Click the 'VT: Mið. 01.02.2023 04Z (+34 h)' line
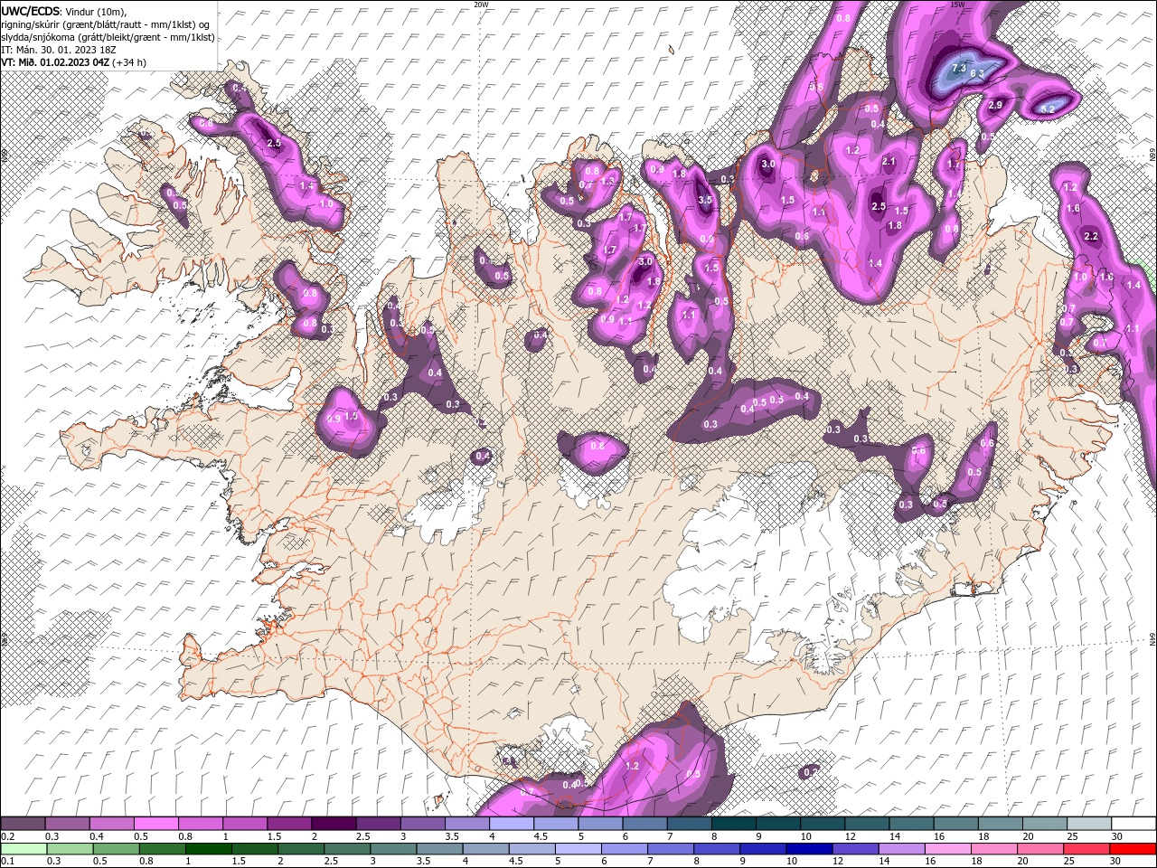 [74, 62]
